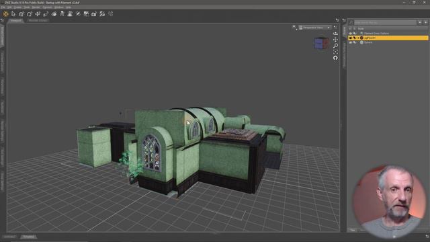This screenshot has height=242, width=430.
Task: Click the Scene pane search filter field
Action: click(385, 22)
